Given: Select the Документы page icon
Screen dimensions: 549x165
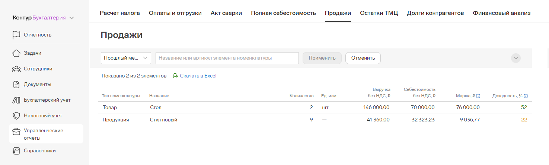Looking at the screenshot, I should 16,85.
